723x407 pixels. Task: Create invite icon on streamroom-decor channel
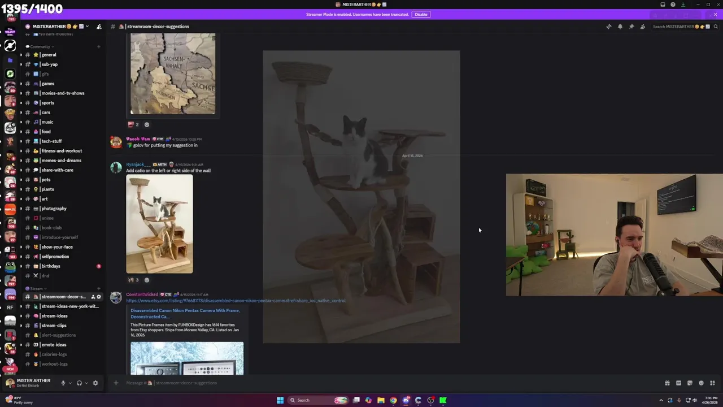pos(93,297)
